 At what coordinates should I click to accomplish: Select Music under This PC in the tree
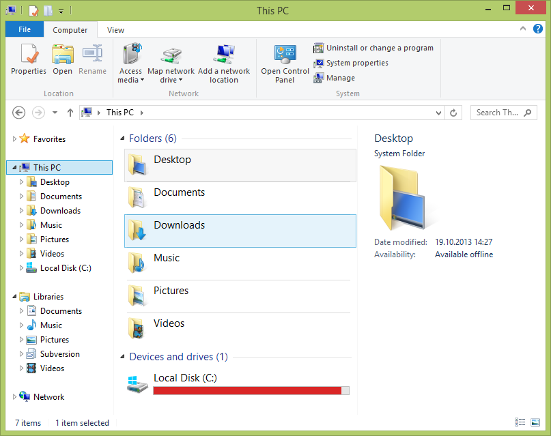pyautogui.click(x=44, y=225)
